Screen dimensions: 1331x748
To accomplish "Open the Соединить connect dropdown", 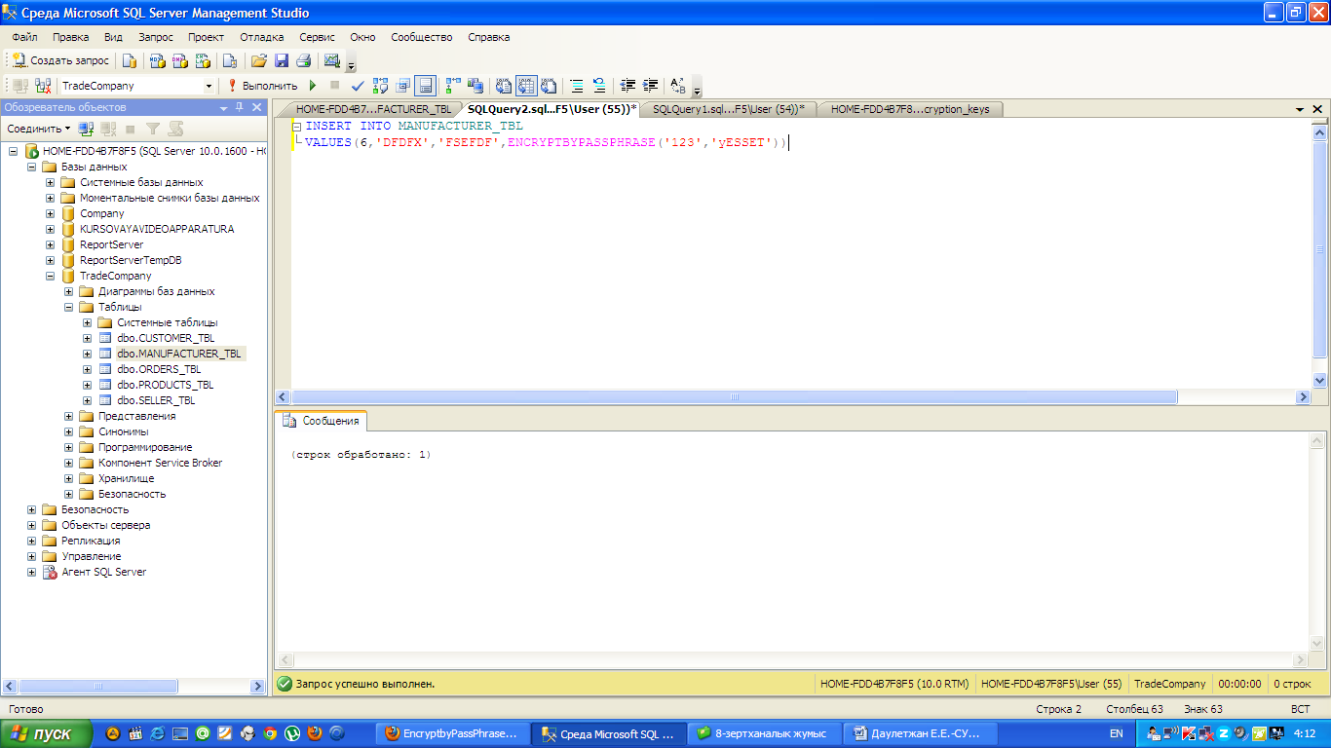I will (39, 129).
